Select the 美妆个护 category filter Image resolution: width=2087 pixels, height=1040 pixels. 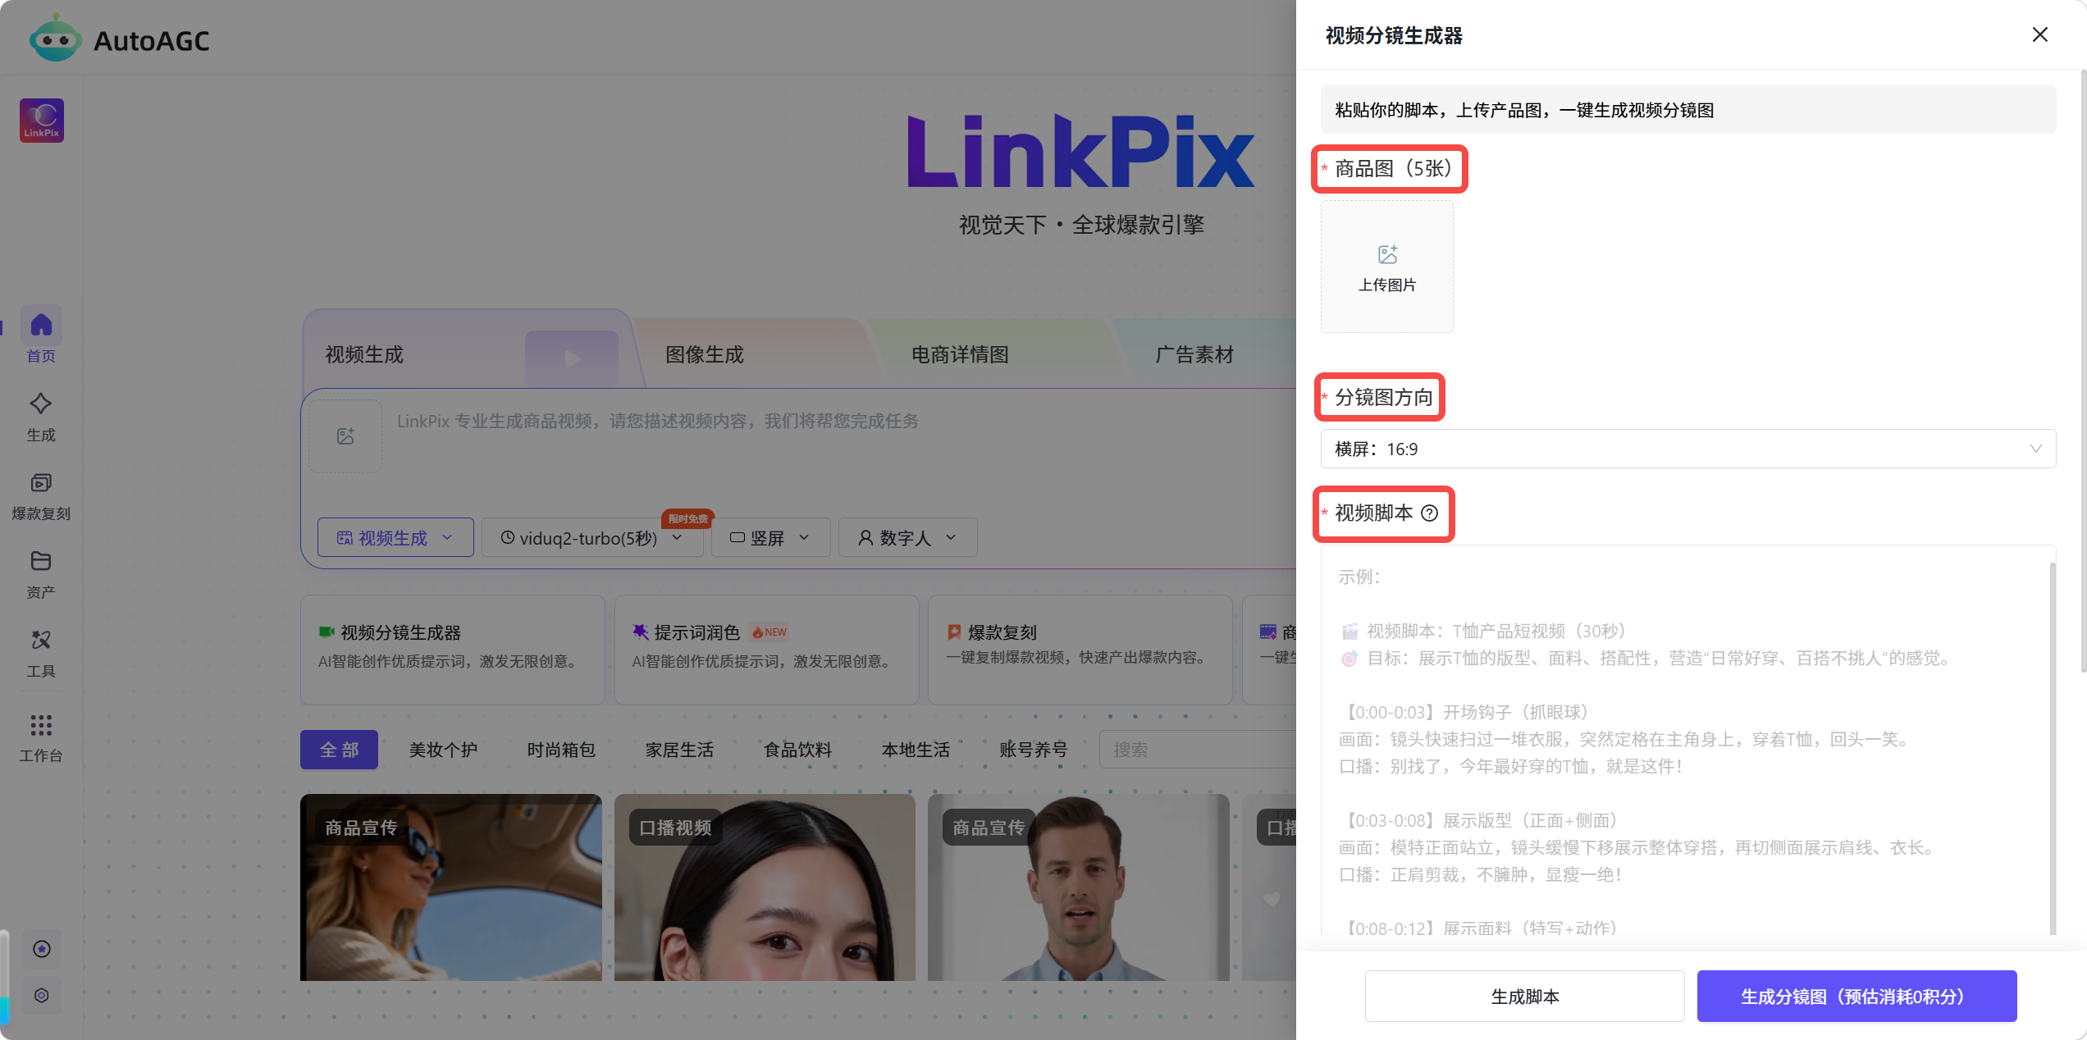point(443,750)
